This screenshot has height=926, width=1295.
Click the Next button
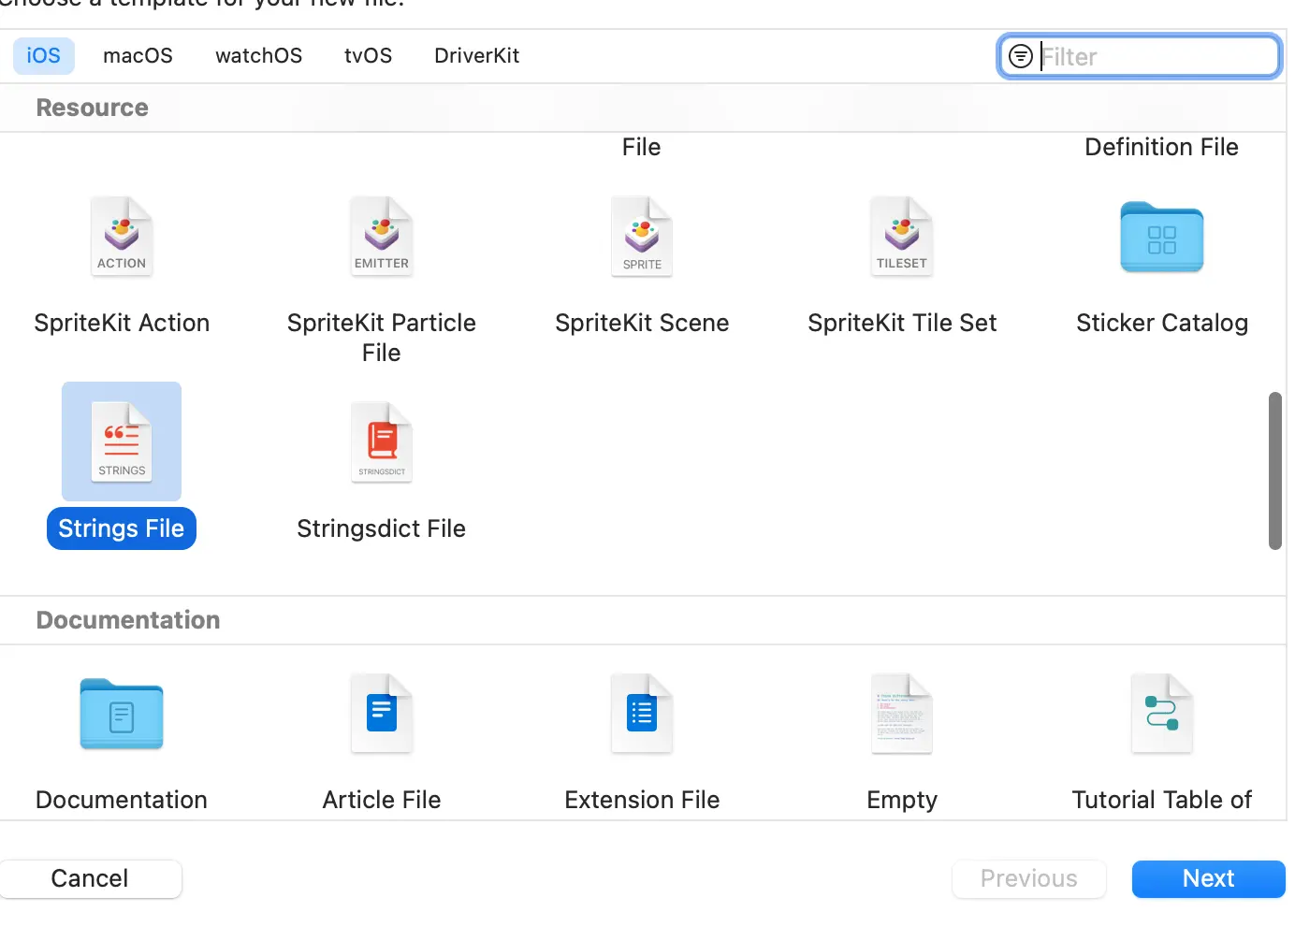pyautogui.click(x=1208, y=879)
